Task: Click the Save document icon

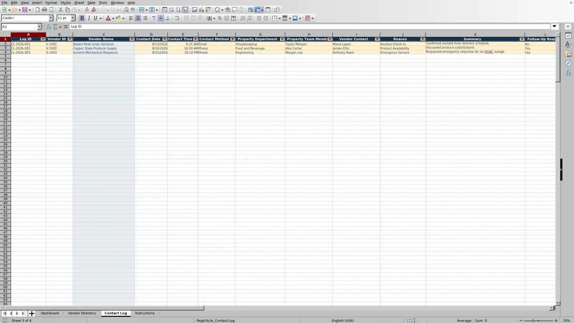Action: 25,10
